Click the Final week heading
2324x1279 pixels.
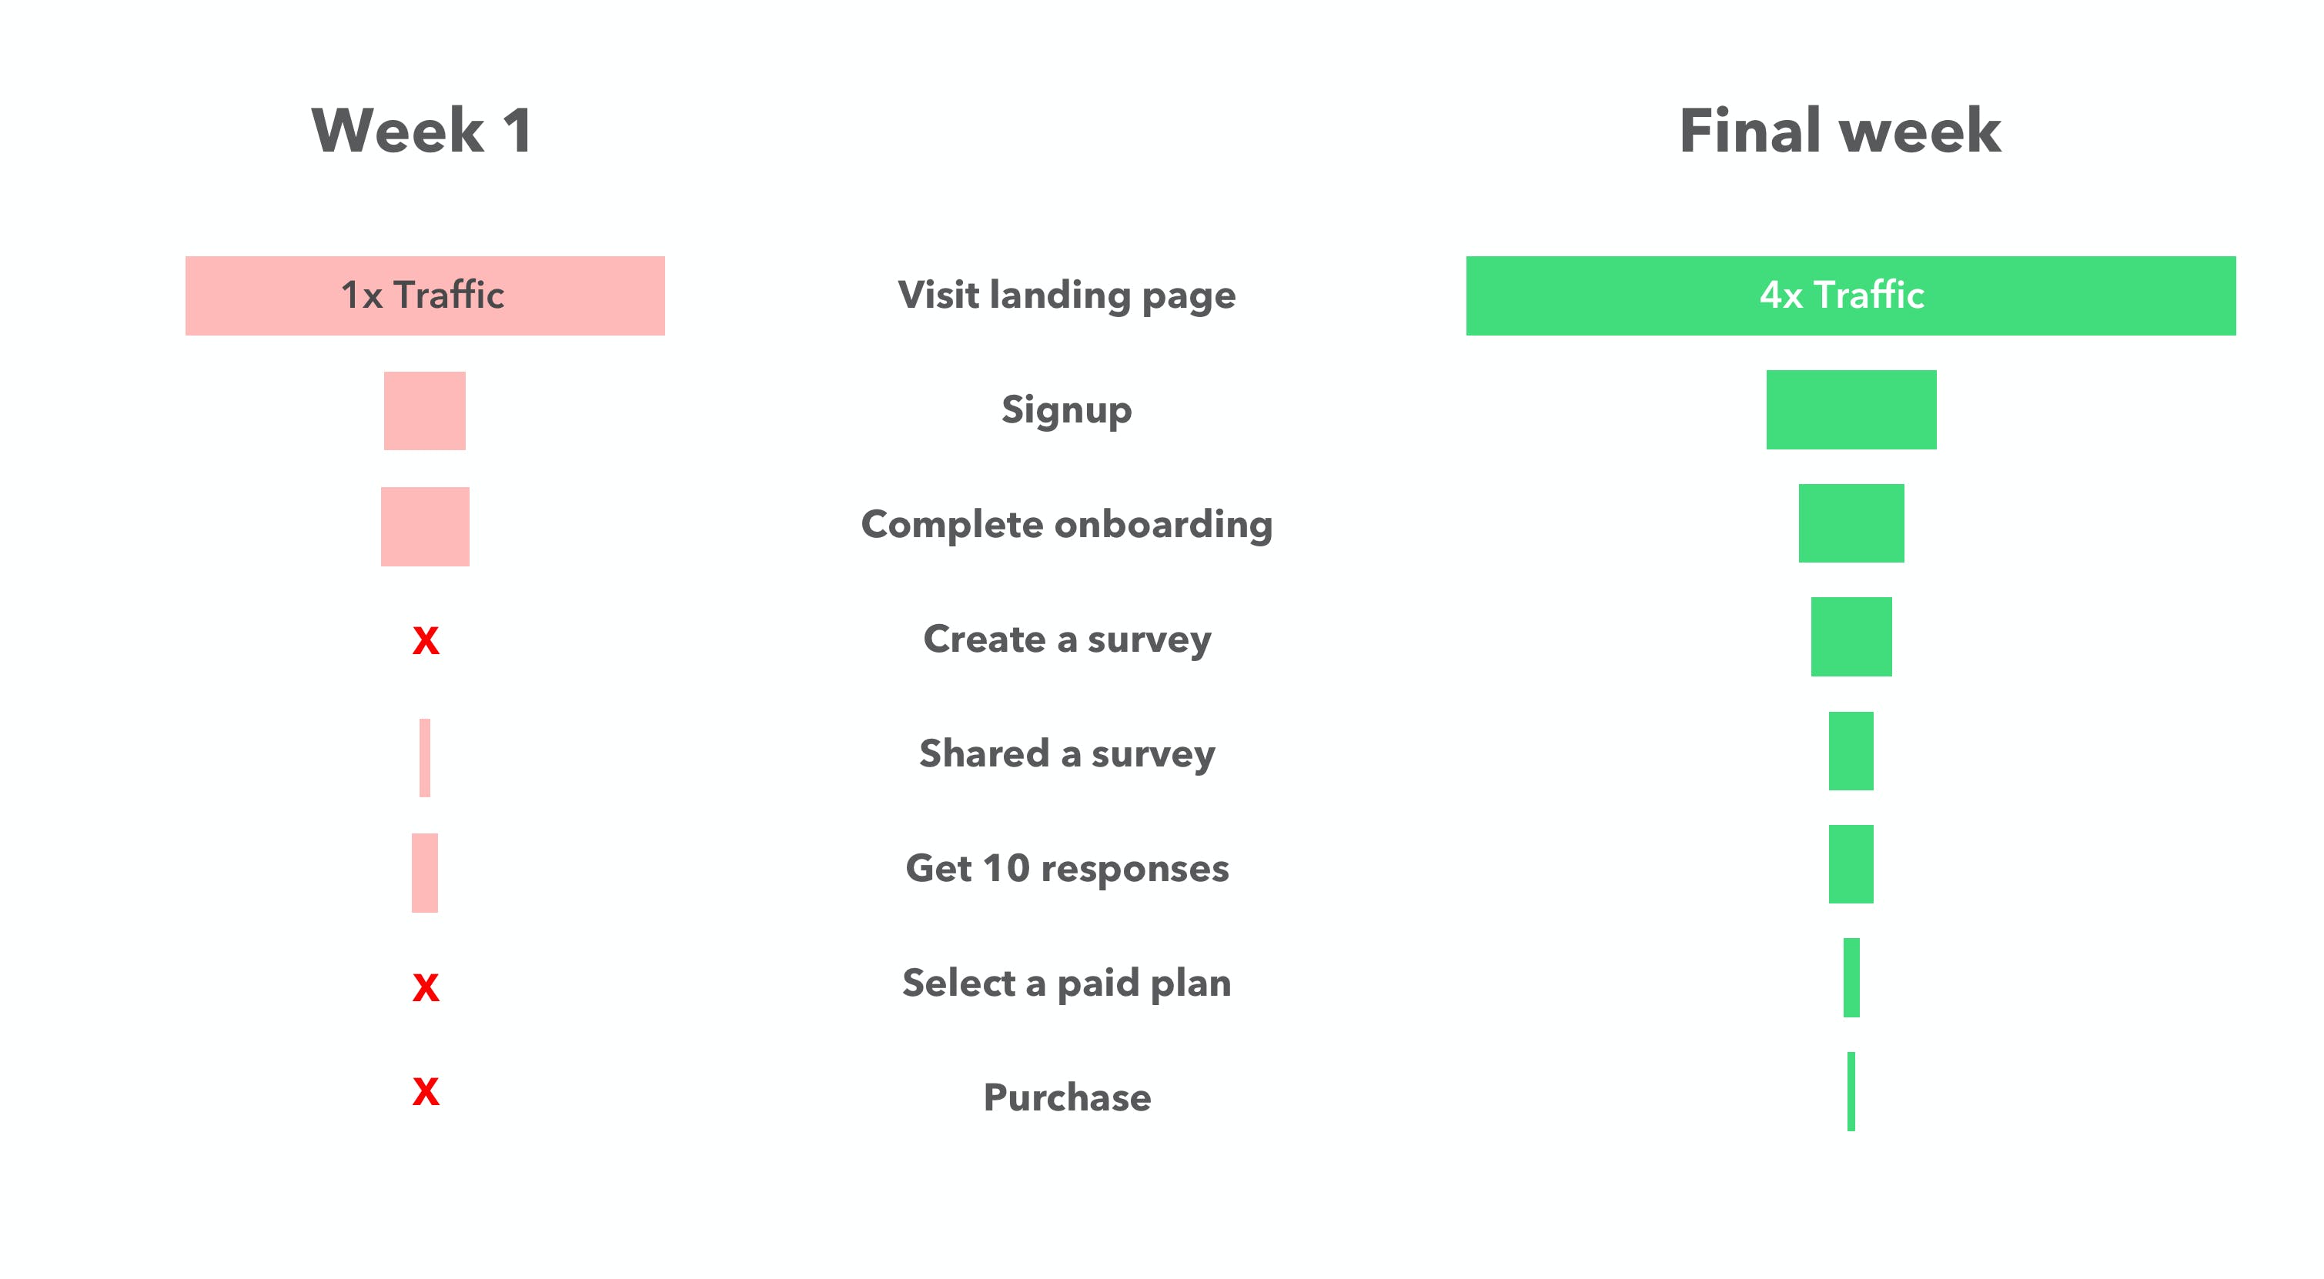click(x=1840, y=131)
